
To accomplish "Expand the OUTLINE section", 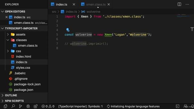I will click(2, 95).
